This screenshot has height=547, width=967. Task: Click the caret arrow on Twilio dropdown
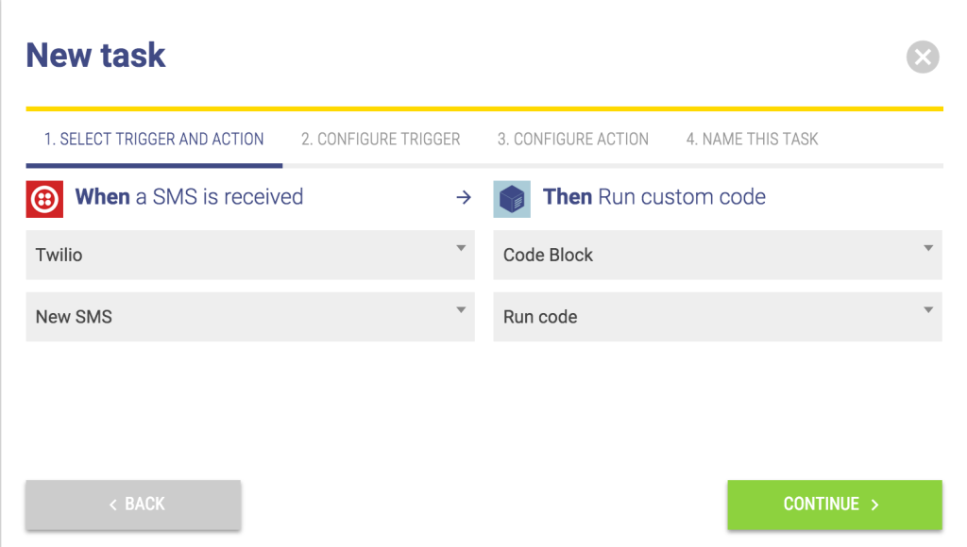461,248
